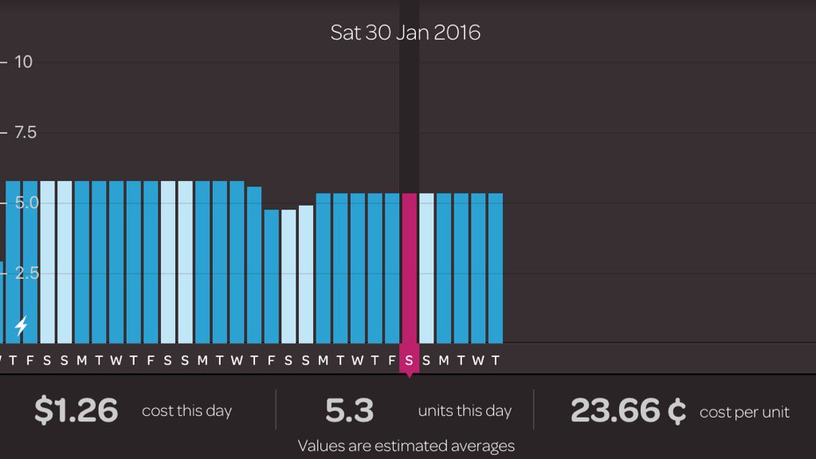
Task: Click the 2.5 y-axis label
Action: click(25, 273)
